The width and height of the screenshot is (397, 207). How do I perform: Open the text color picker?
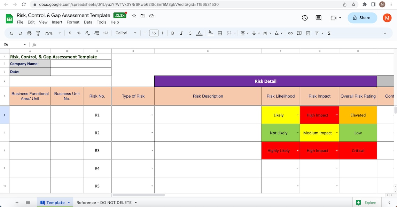pyautogui.click(x=199, y=33)
